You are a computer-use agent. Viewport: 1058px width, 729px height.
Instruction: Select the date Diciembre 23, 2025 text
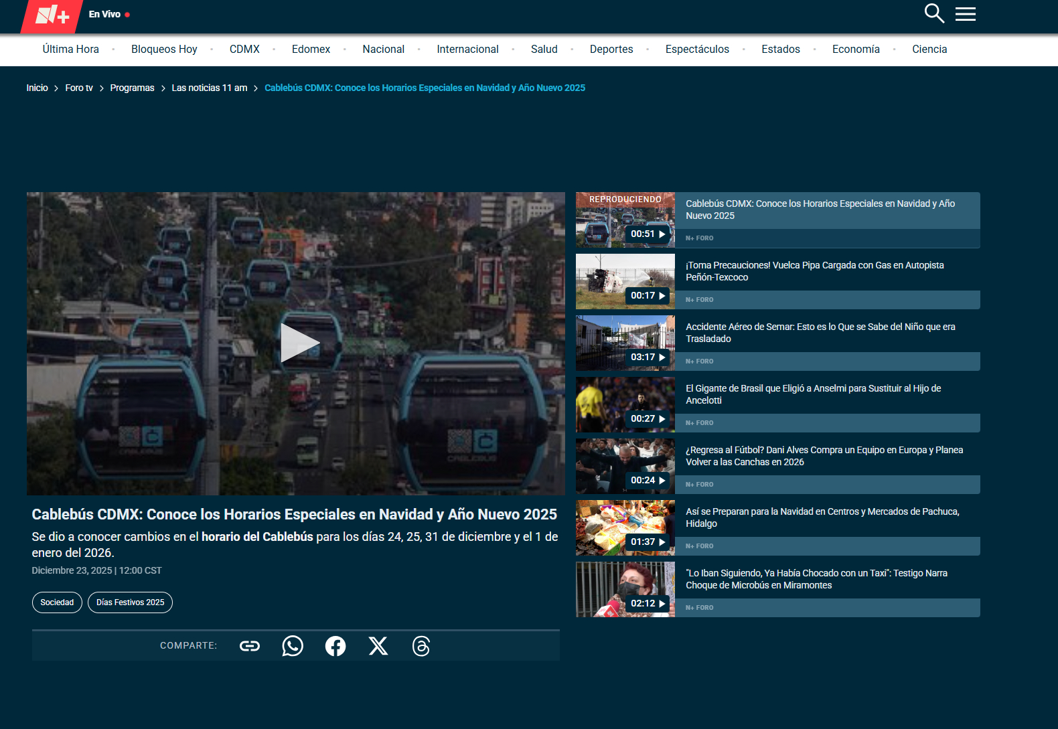72,570
